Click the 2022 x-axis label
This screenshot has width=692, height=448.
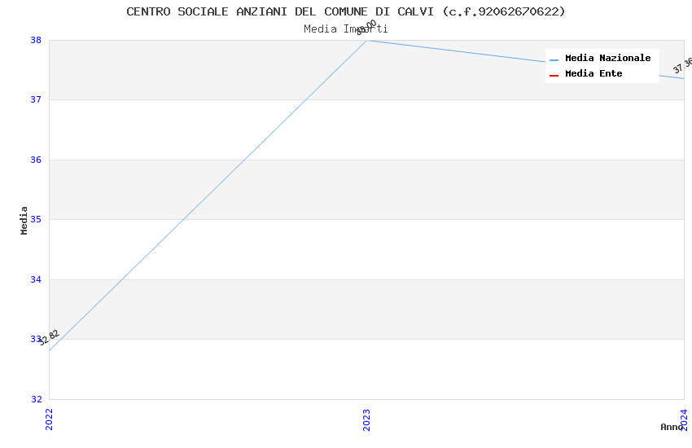point(49,419)
